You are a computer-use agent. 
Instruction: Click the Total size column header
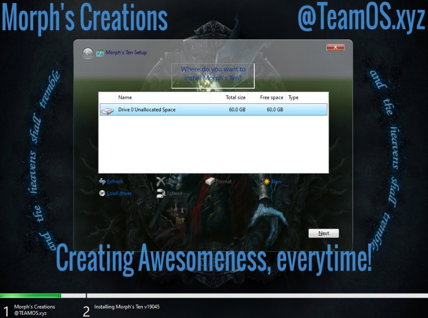[229, 98]
